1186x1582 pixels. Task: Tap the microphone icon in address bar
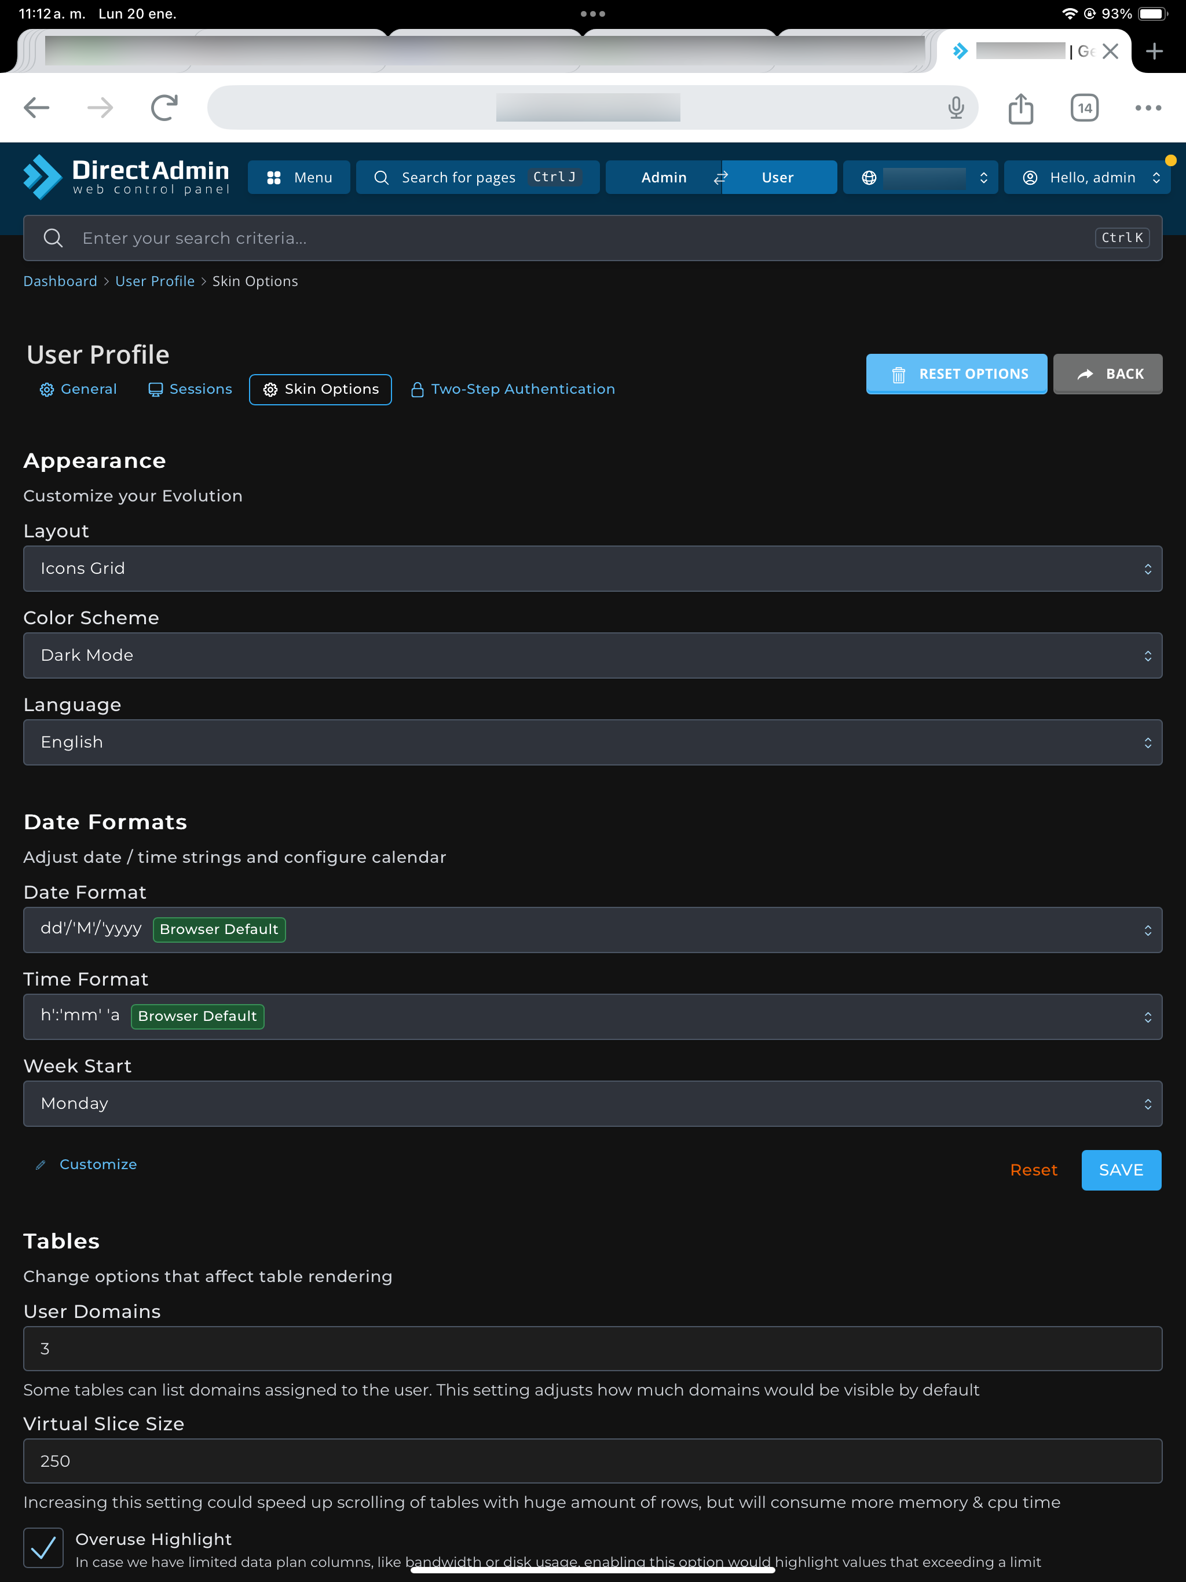(x=956, y=108)
